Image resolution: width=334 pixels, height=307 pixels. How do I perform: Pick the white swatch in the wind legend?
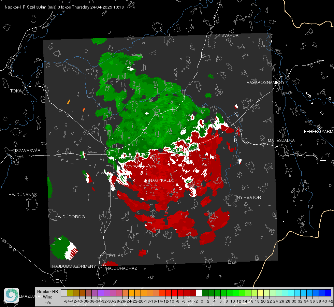click(x=199, y=293)
